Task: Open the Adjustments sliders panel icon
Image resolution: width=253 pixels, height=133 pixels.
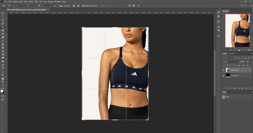Action: 219,36
